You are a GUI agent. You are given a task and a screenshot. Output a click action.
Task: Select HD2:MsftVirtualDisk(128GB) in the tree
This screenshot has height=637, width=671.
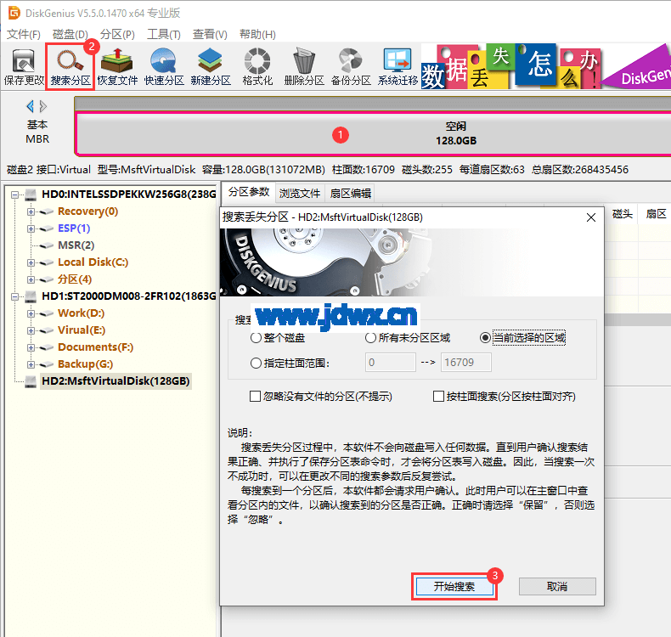pos(116,381)
